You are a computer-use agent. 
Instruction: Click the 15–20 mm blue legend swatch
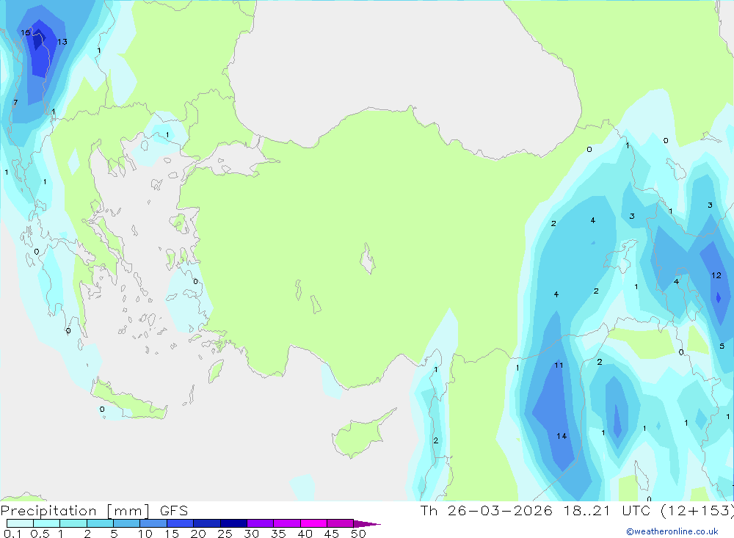181,523
